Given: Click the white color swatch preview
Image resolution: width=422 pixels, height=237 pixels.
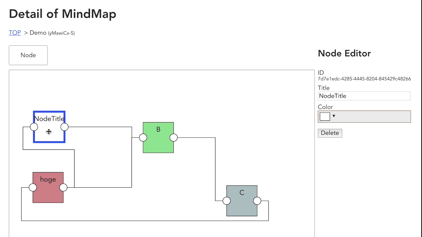Looking at the screenshot, I should coord(325,117).
